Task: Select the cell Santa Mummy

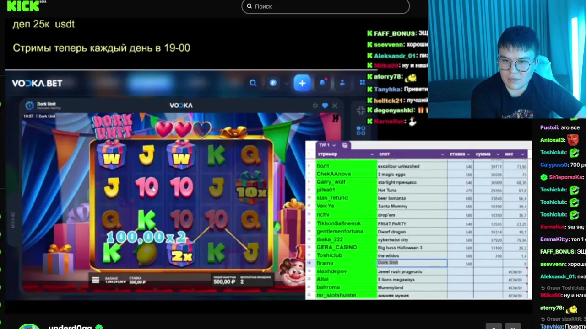Action: tap(412, 206)
